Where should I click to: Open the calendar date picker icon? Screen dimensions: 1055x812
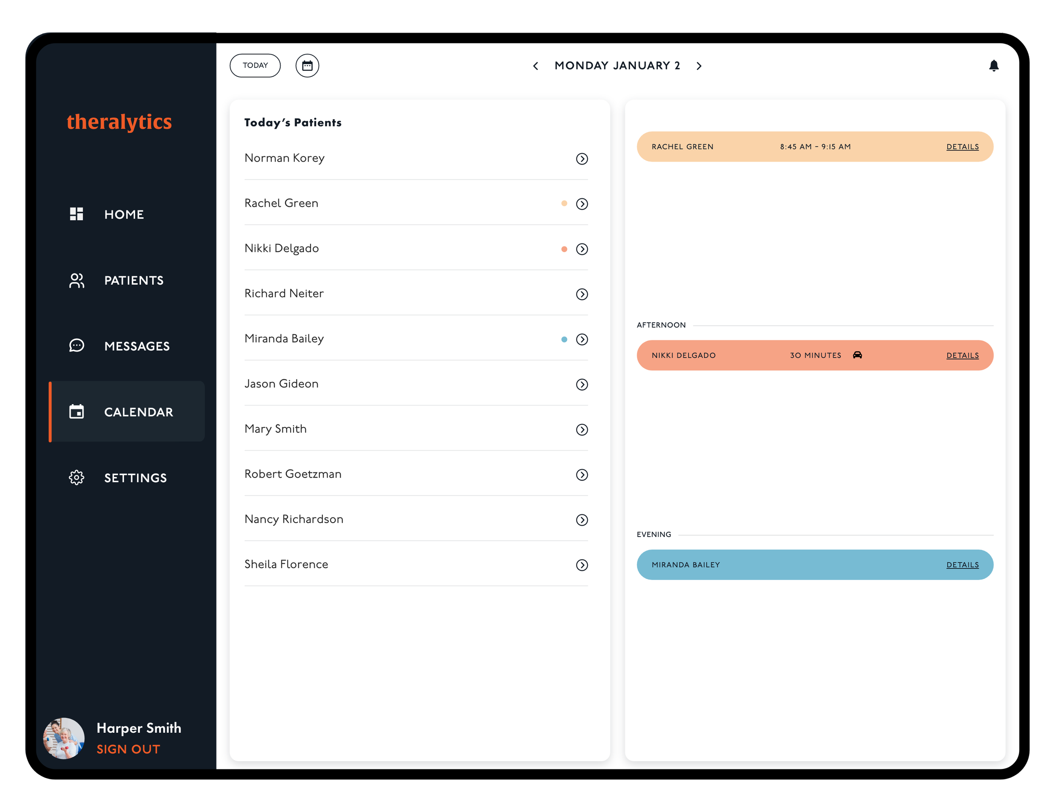point(307,66)
